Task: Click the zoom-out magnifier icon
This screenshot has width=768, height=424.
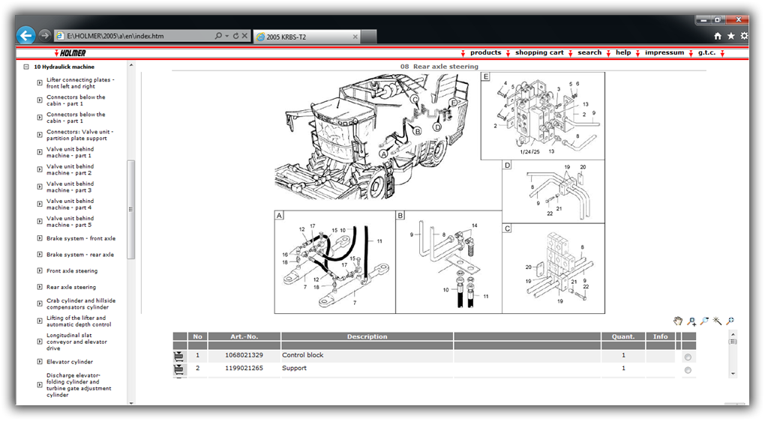Action: click(x=704, y=321)
